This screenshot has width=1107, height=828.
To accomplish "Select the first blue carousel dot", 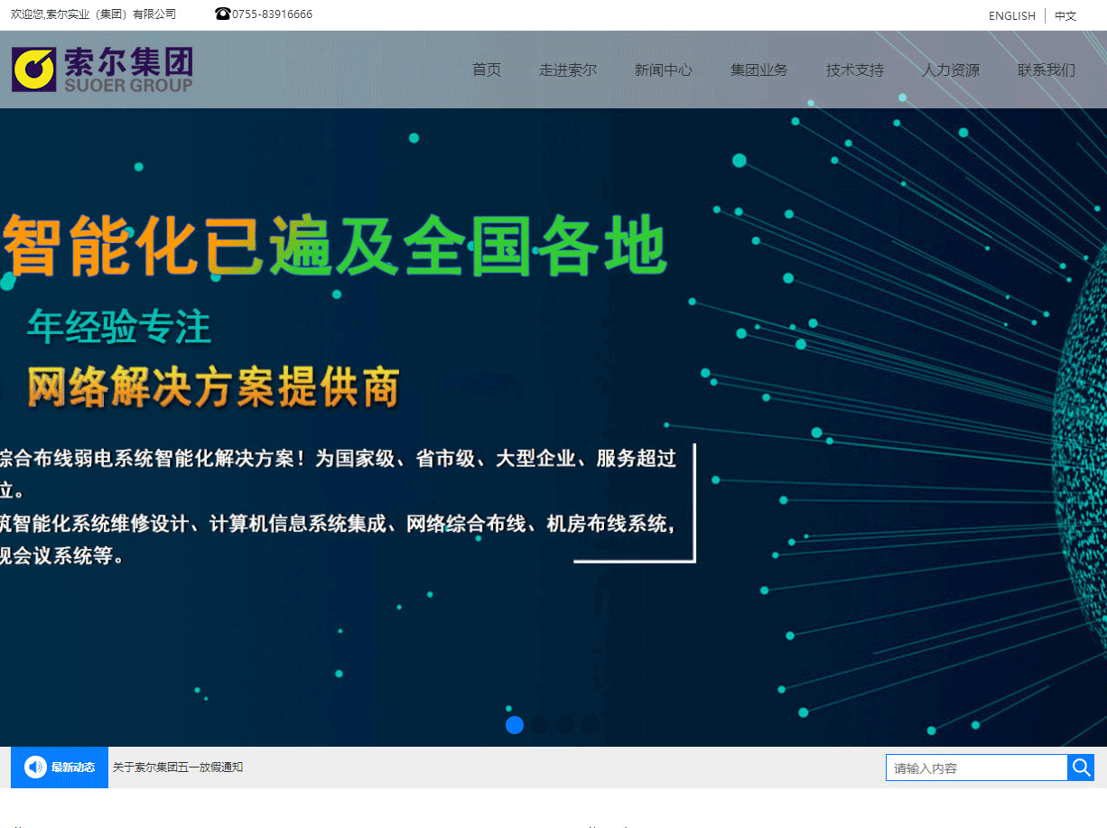I will tap(515, 725).
